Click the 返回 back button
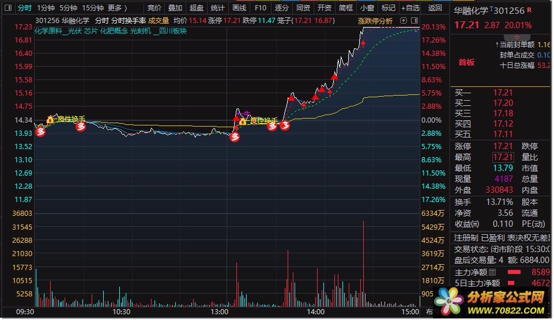The image size is (554, 320). tap(435, 7)
